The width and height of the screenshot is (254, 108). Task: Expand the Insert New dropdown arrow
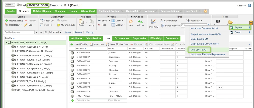(21, 25)
